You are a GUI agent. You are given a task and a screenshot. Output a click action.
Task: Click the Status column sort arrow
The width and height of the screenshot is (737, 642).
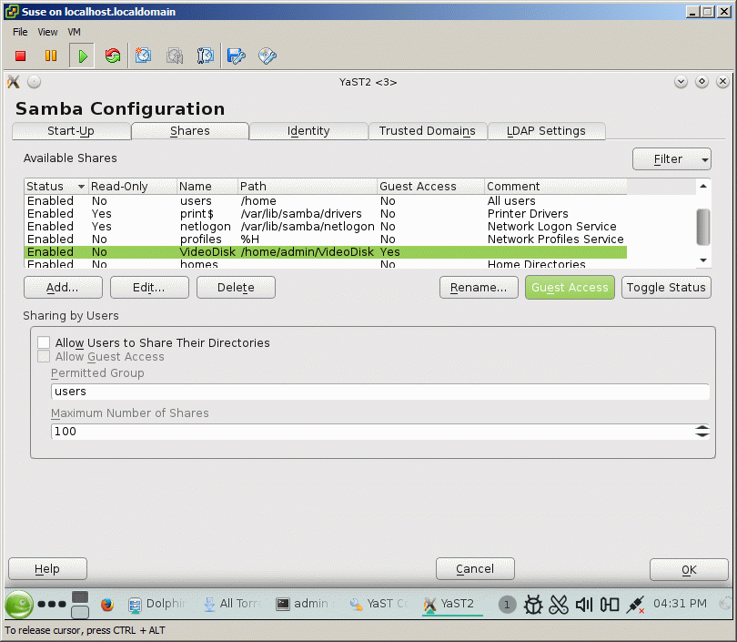click(x=81, y=187)
